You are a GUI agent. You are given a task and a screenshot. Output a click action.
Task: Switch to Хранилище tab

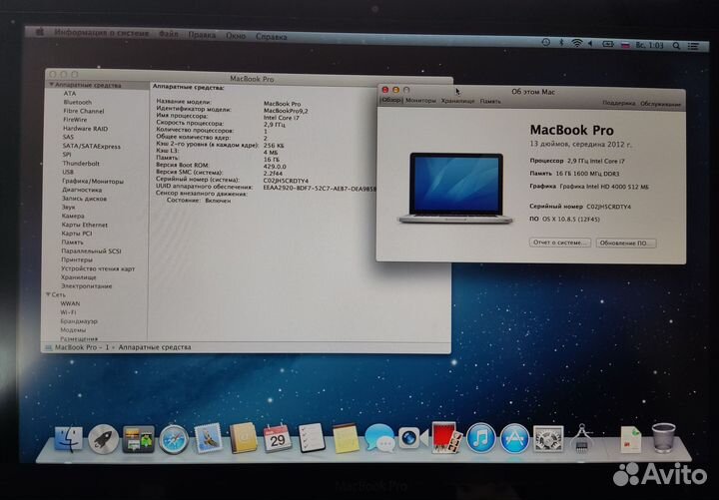click(457, 101)
